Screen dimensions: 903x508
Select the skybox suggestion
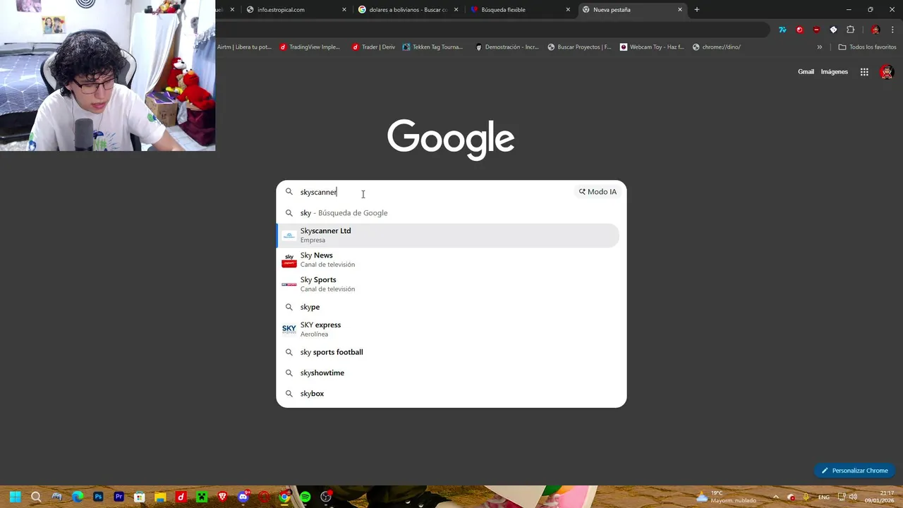[448, 394]
